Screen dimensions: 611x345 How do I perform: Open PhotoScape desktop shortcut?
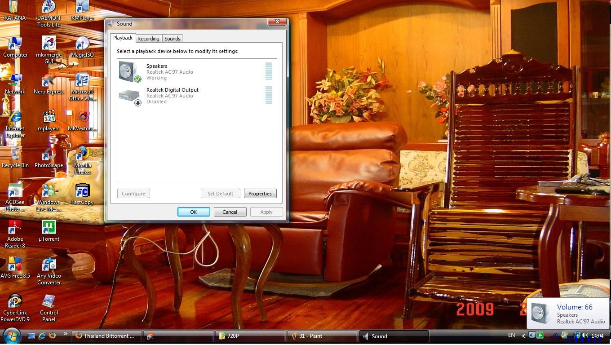click(x=49, y=158)
